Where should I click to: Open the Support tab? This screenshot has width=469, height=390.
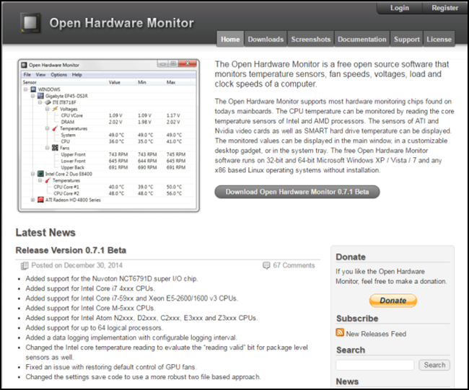(407, 39)
